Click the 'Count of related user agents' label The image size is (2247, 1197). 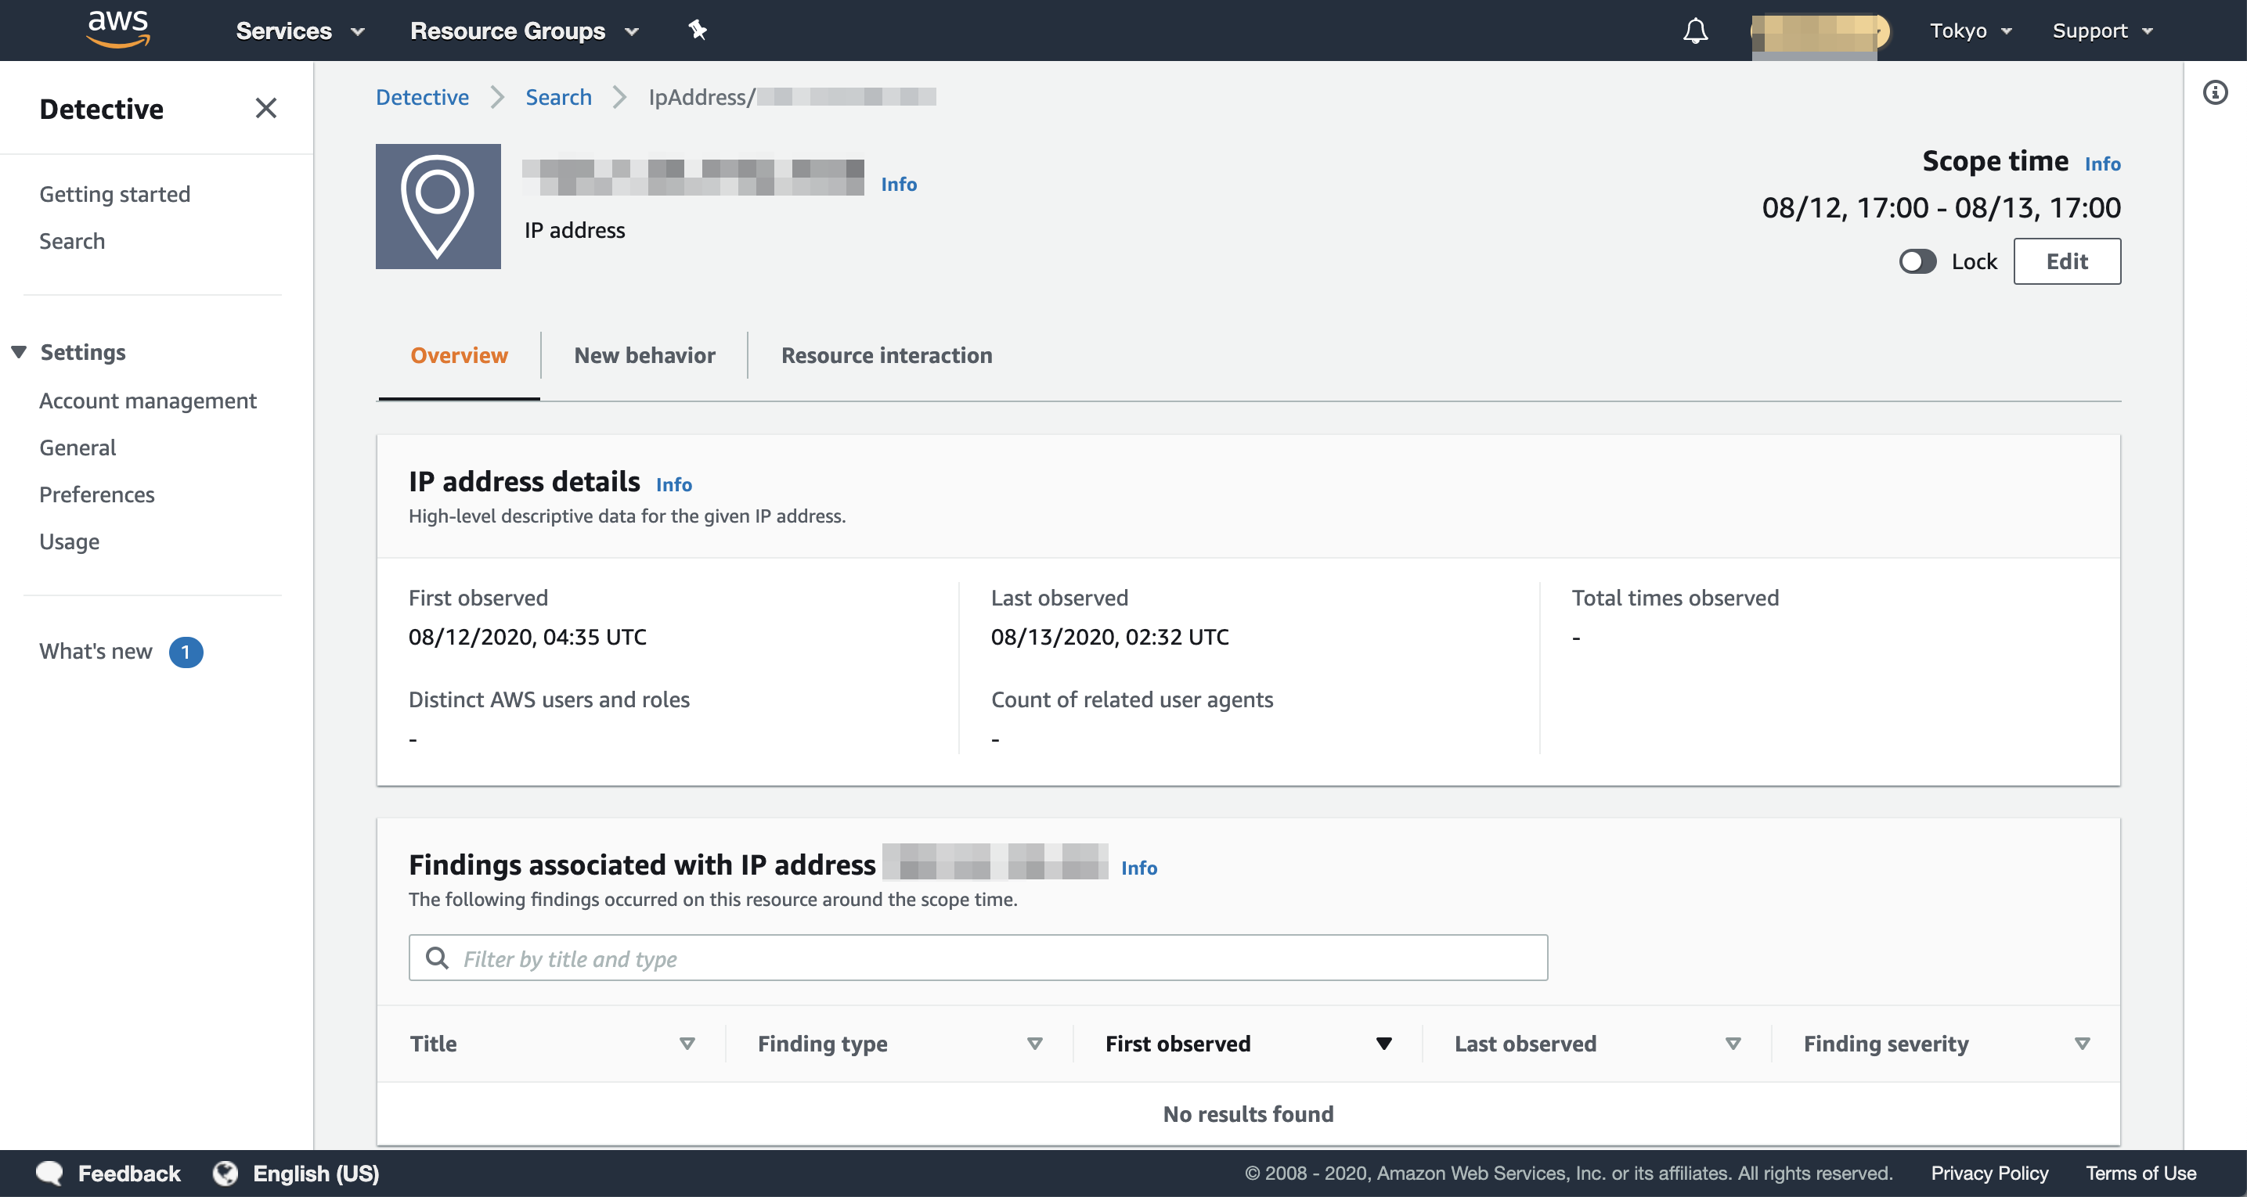(1131, 699)
